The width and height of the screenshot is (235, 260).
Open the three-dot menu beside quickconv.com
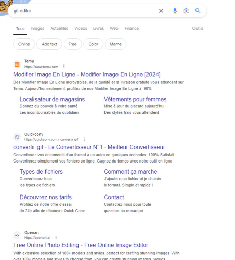pyautogui.click(x=84, y=139)
